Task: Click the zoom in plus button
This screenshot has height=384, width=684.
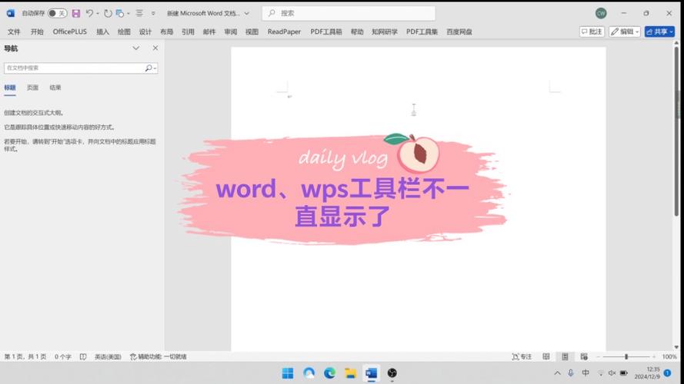Action: tap(654, 356)
